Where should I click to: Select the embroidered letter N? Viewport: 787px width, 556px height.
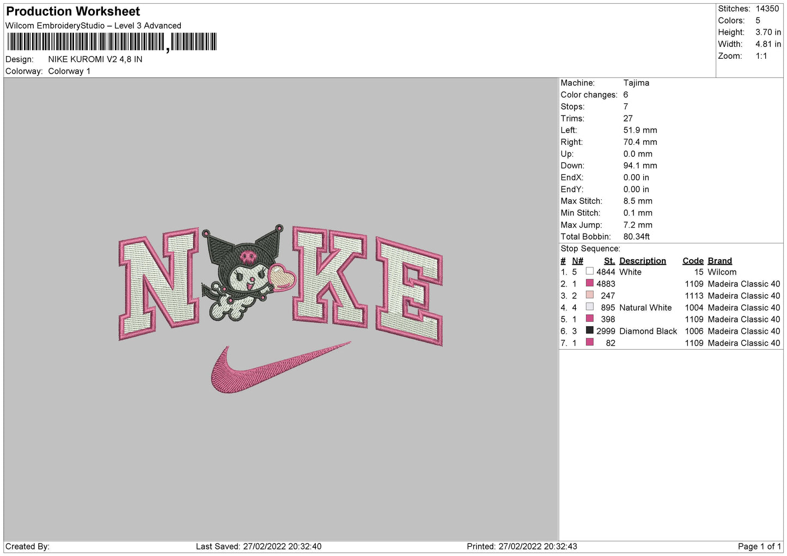coord(158,283)
